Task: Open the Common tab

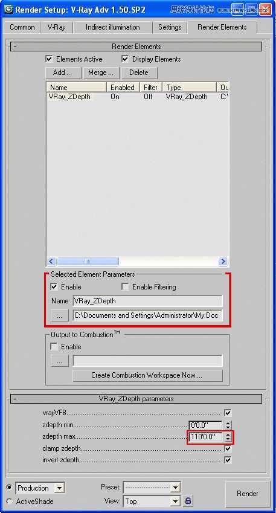Action: [x=22, y=27]
